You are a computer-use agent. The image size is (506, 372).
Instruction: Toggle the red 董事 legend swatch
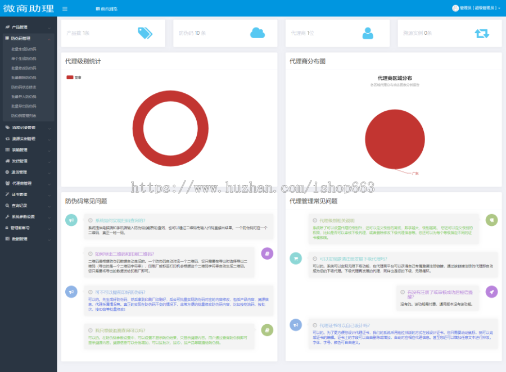pyautogui.click(x=70, y=78)
